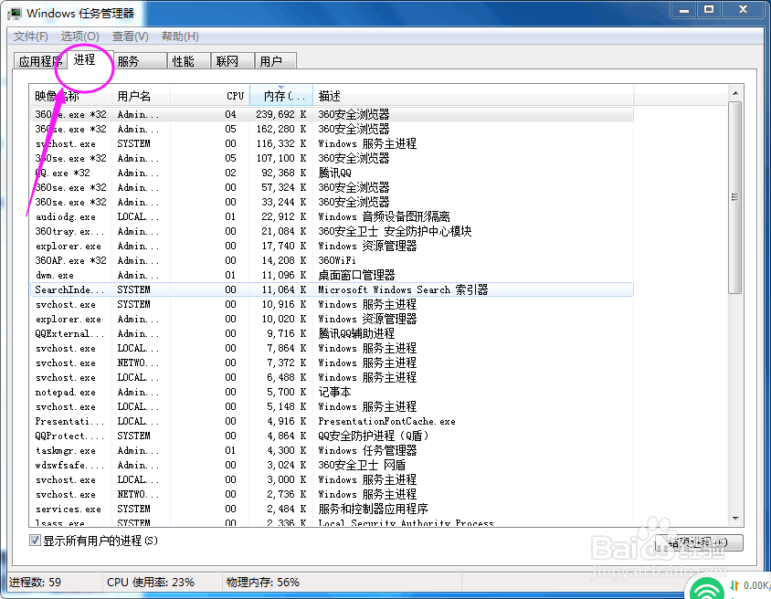This screenshot has height=599, width=771.
Task: Click the 结束进程 button
Action: coord(699,542)
